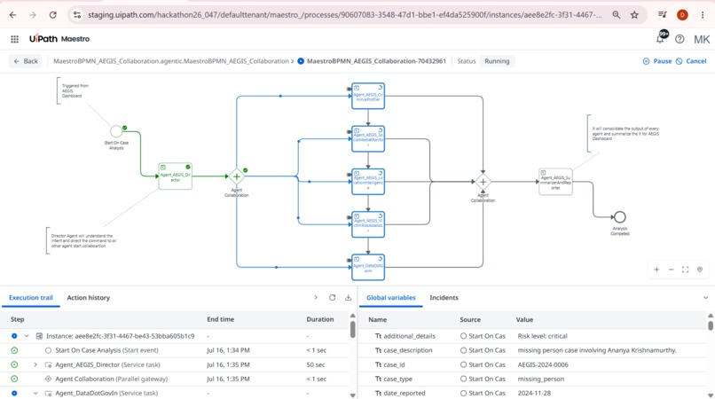Collapse the Instance row in execution trail
Viewport: 715px width, 399px height.
[27, 336]
